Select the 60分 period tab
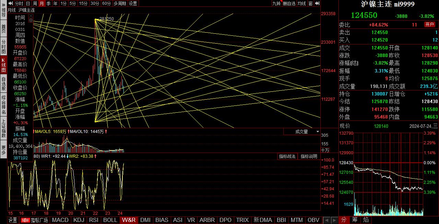The width and height of the screenshot is (439, 224). click(106, 3)
